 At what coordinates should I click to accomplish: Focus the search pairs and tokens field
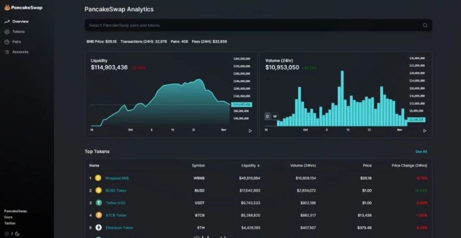pyautogui.click(x=250, y=25)
